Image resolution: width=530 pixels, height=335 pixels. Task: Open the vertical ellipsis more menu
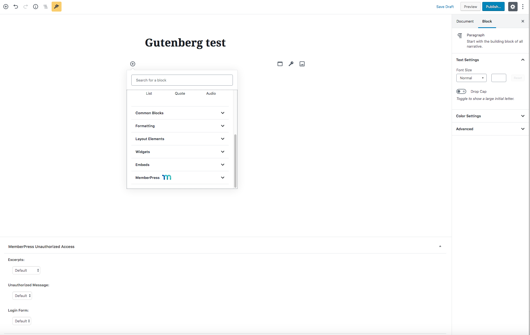(523, 7)
